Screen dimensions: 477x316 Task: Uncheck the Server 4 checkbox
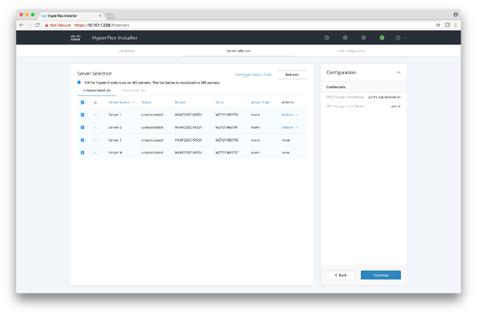pos(82,153)
